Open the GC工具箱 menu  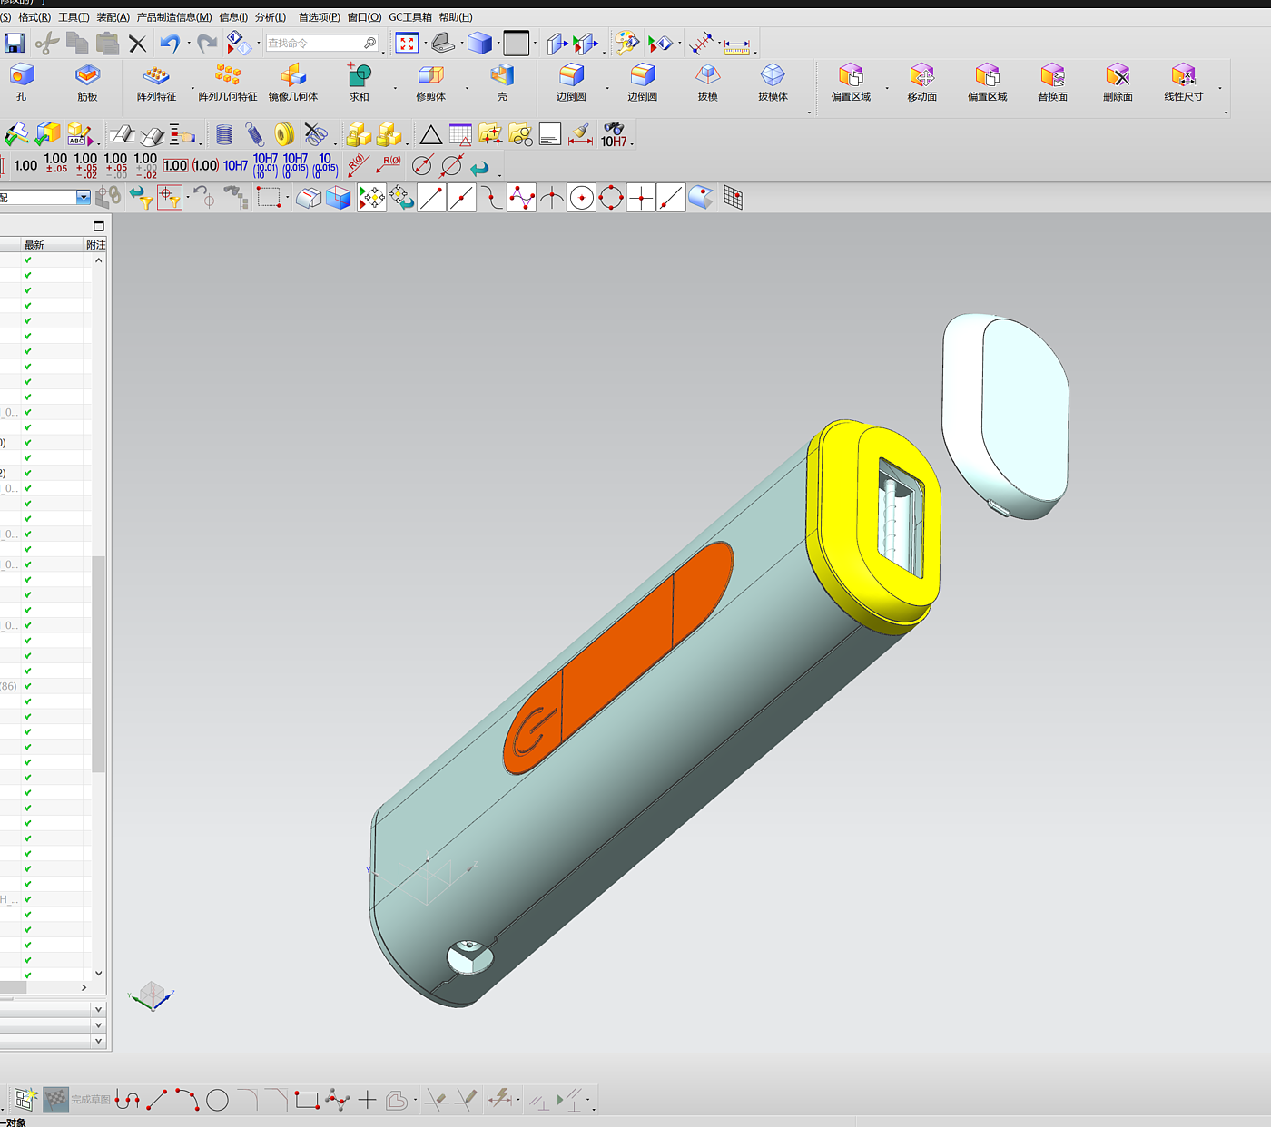point(410,17)
